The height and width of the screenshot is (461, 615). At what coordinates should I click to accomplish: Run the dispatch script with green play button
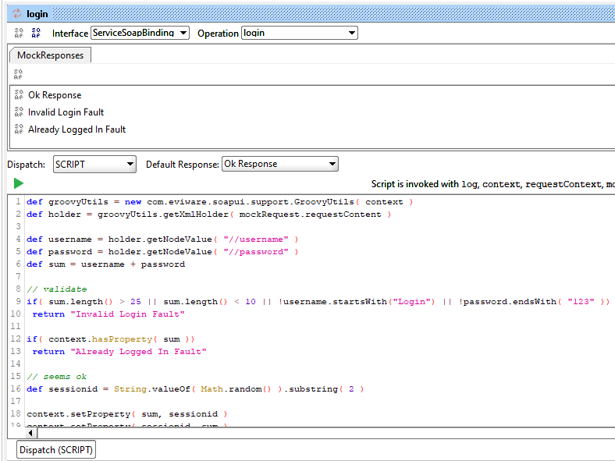pyautogui.click(x=19, y=183)
